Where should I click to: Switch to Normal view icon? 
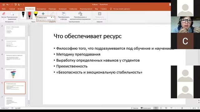click(156, 108)
